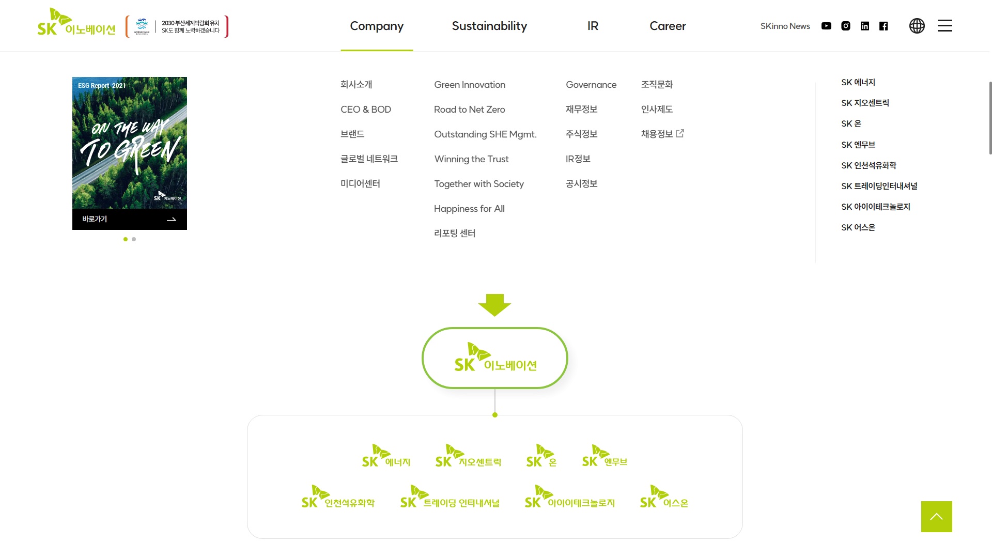Viewport: 992px width, 558px height.
Task: Click the SK On subsidiary logo in diagram
Action: coord(541,456)
